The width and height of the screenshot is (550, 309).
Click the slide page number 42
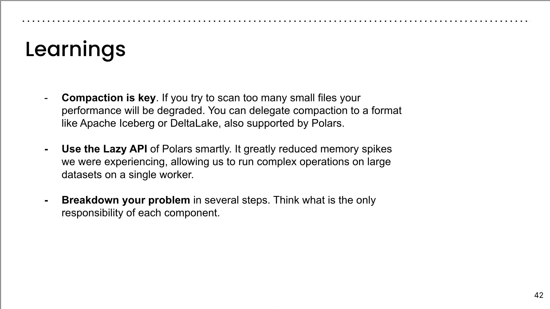[539, 295]
